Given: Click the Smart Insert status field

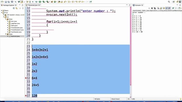Looking at the screenshot, I should pyautogui.click(x=115, y=99).
